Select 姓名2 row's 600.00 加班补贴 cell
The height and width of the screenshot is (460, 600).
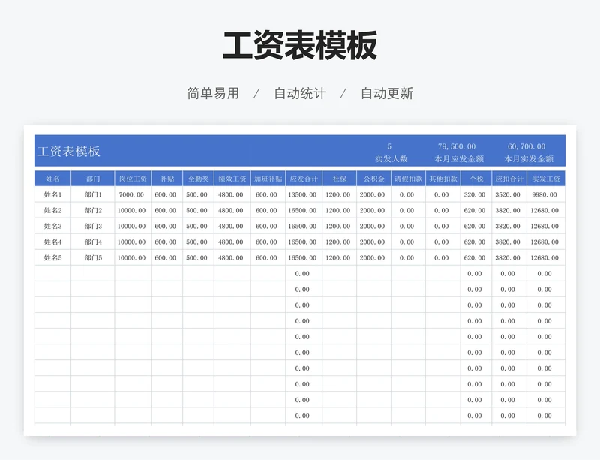coord(268,210)
